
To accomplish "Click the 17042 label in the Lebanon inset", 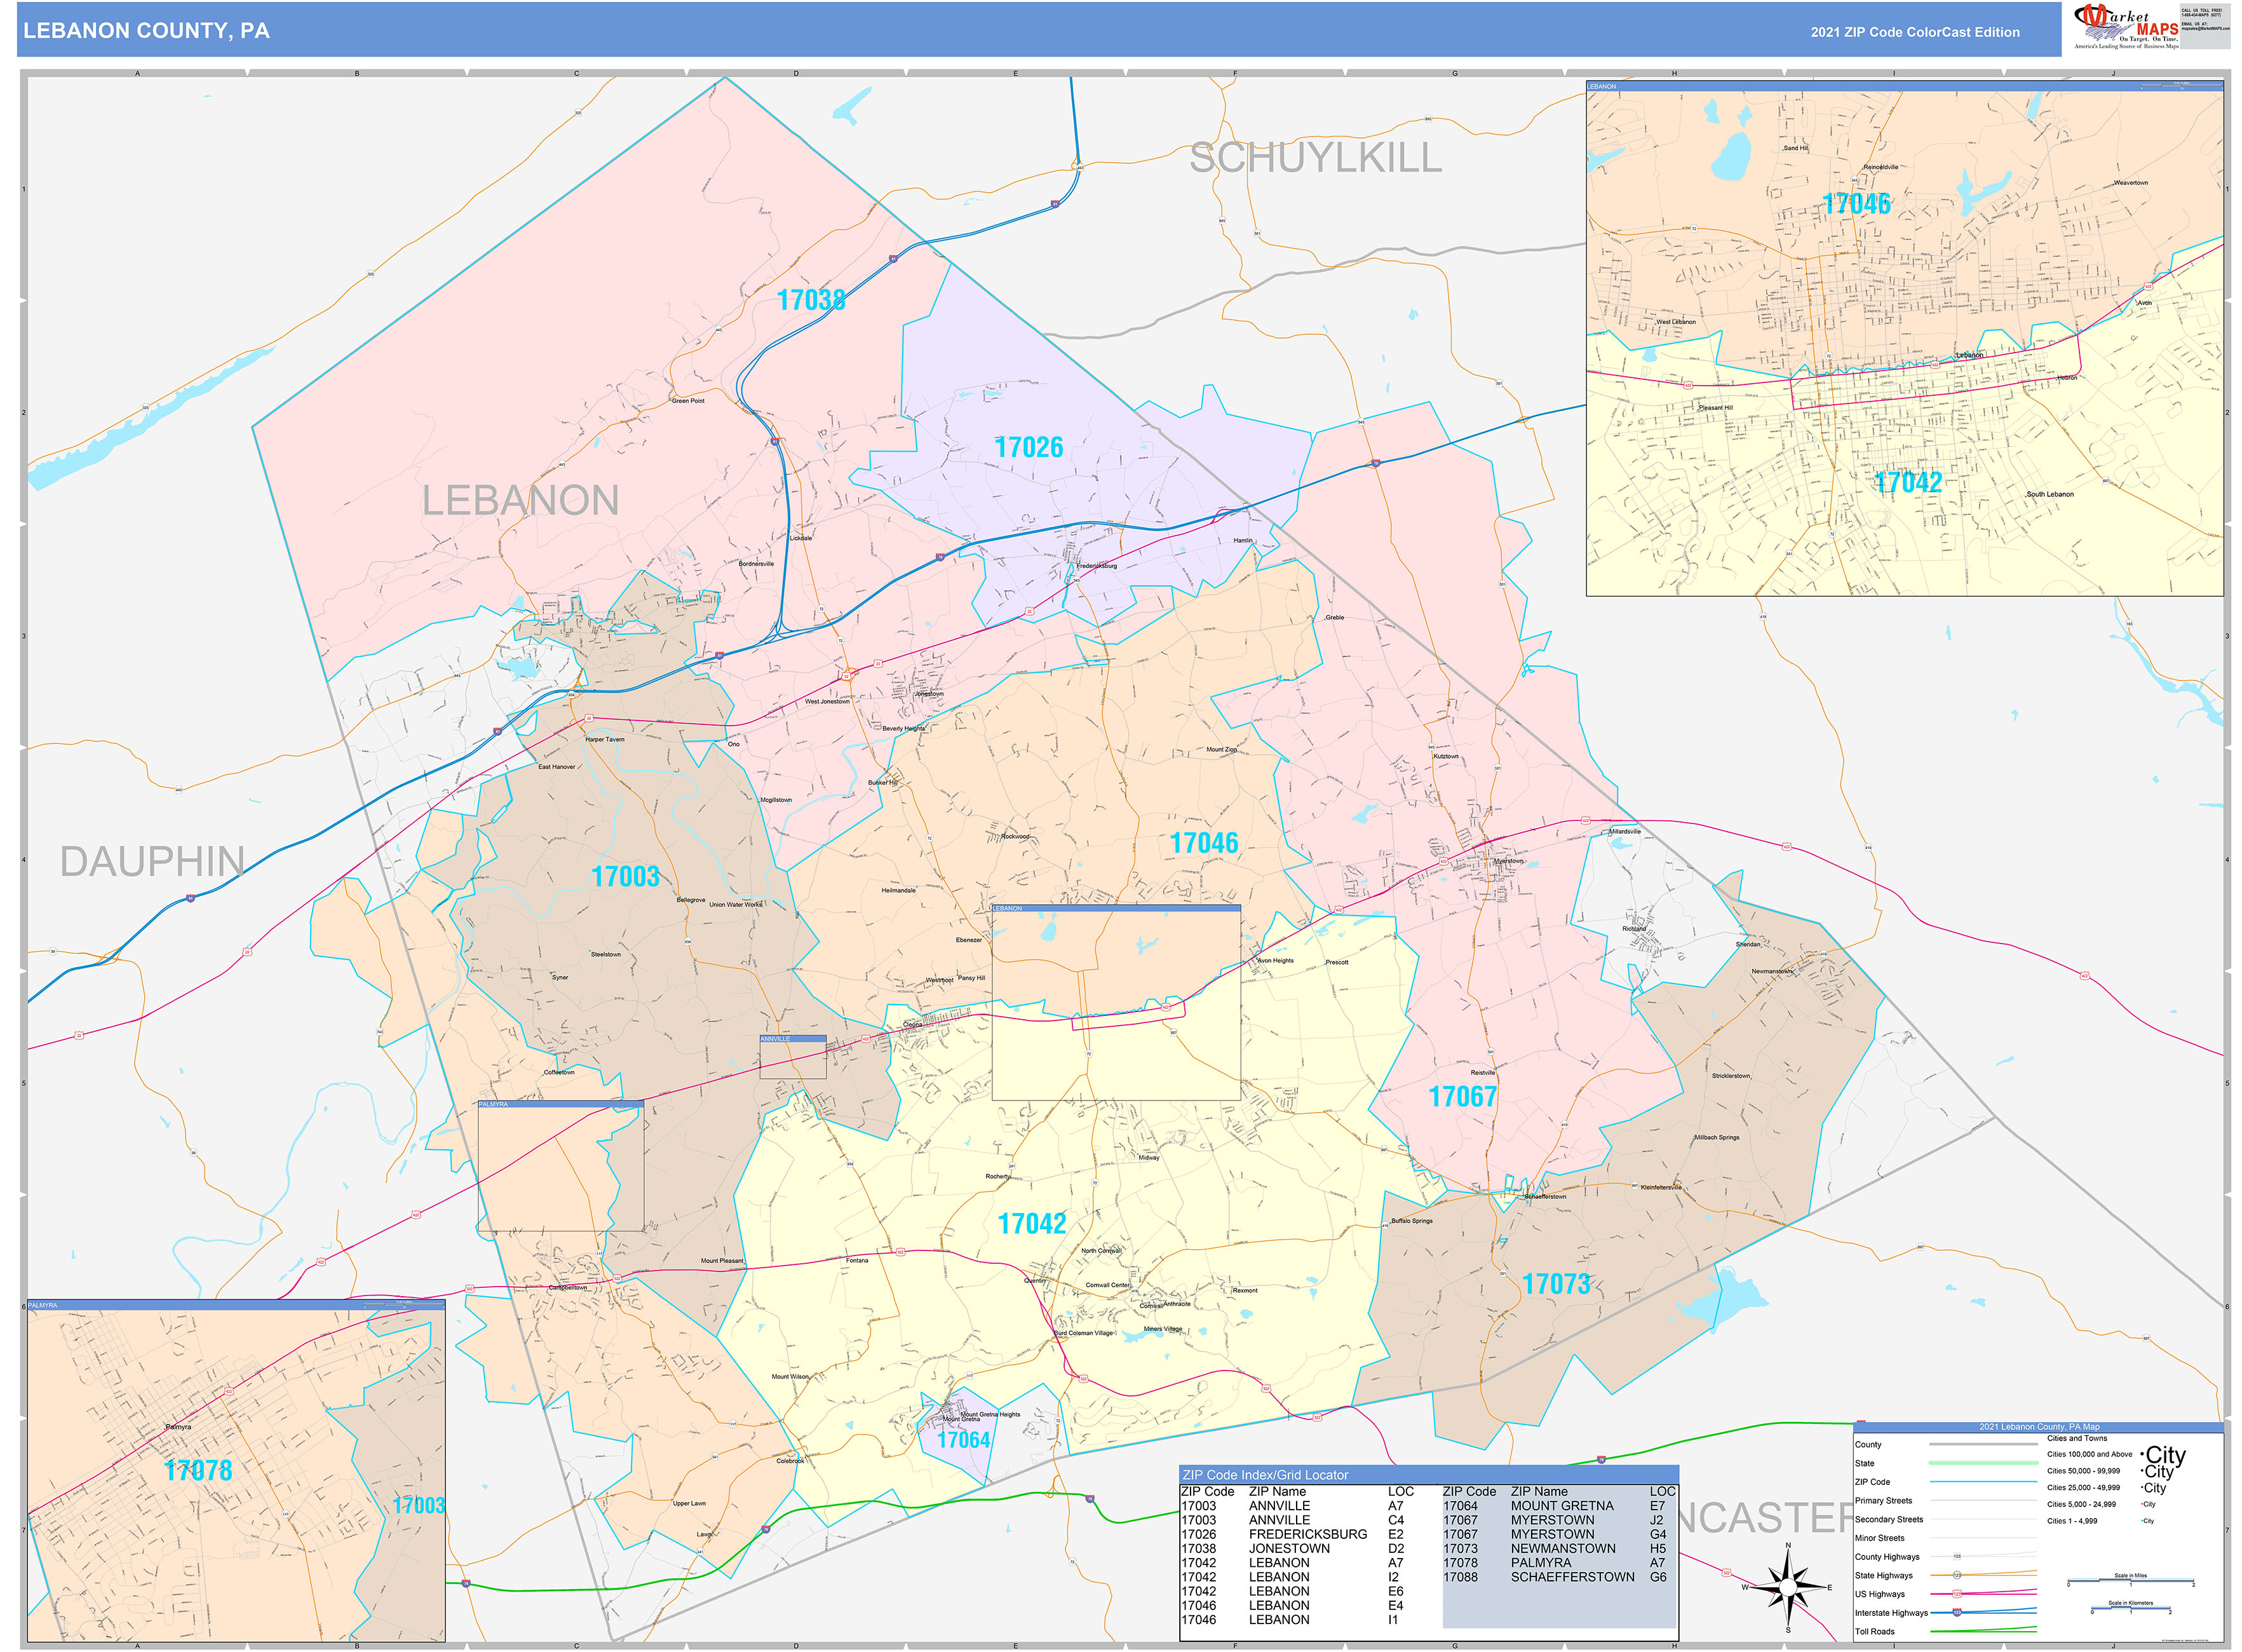I will pos(1907,482).
